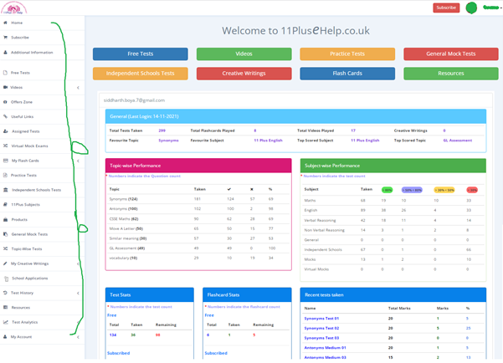Screen dimensions: 503x363
Task: Click the green Resources button
Action: [451, 74]
